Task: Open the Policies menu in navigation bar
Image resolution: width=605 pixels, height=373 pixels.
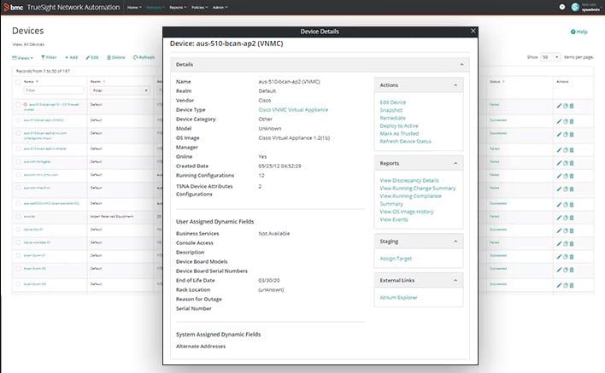Action: pos(199,8)
